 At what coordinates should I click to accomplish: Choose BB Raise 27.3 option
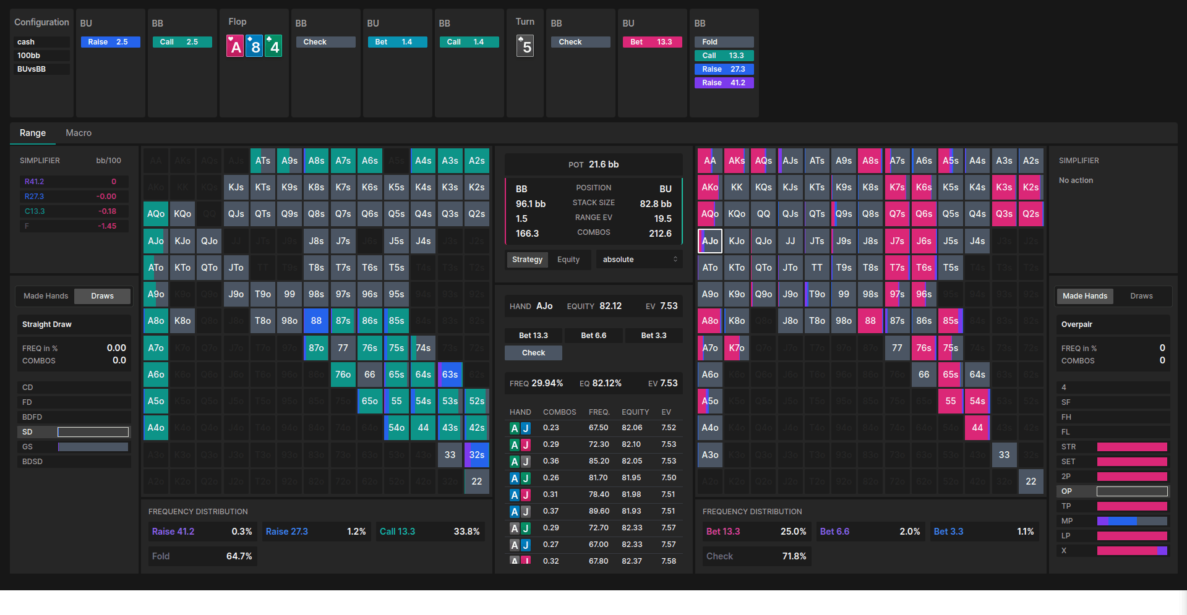[724, 69]
